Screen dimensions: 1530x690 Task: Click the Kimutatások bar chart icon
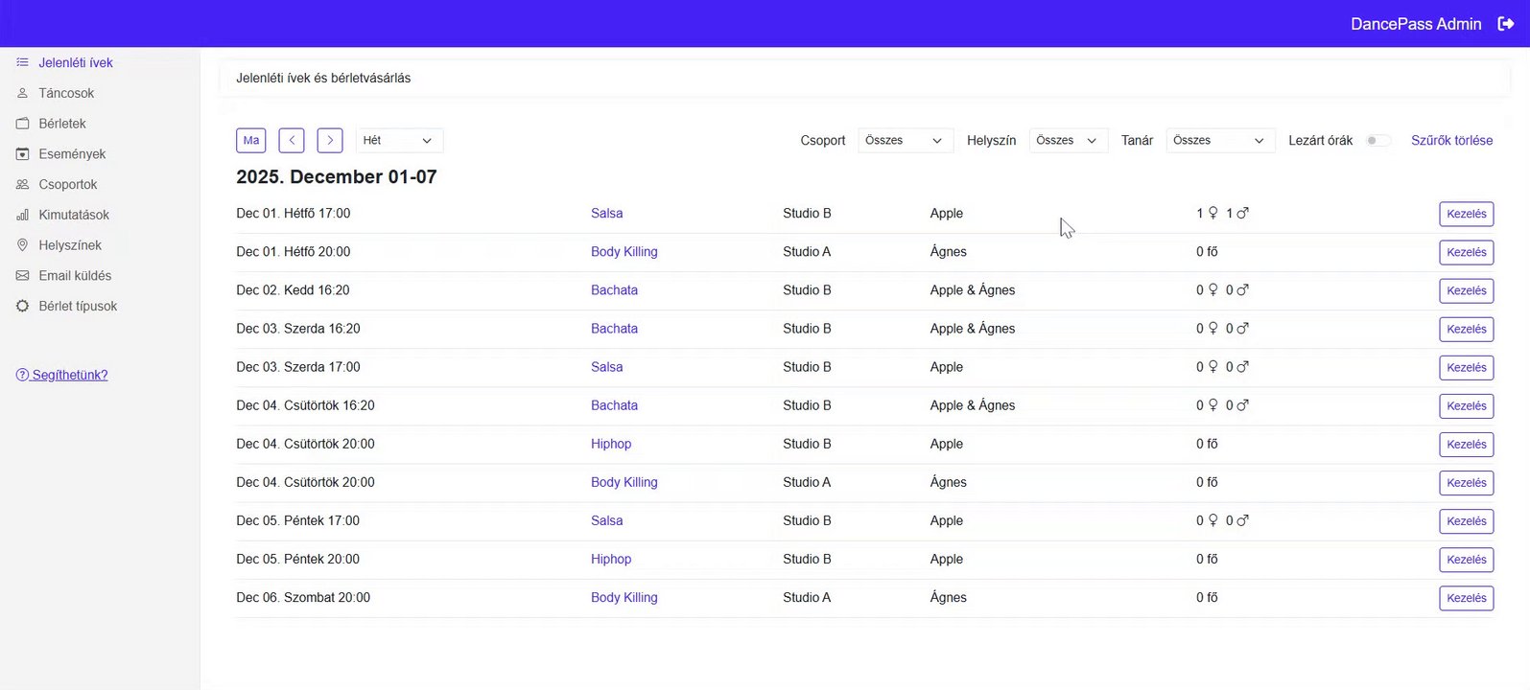[x=23, y=215]
